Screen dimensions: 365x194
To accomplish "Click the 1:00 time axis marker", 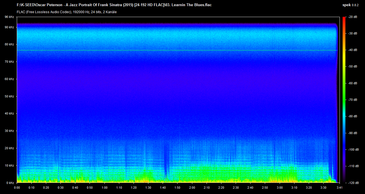I will [104, 188].
